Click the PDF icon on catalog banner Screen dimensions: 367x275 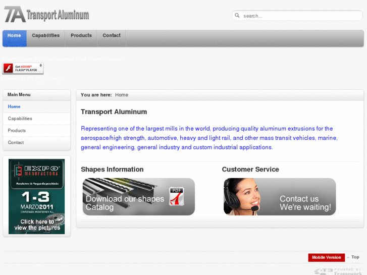[x=177, y=197]
